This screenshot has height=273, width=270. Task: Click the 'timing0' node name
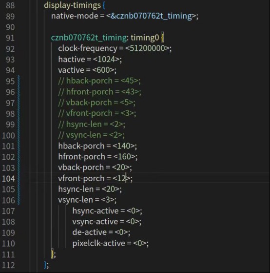pos(145,38)
